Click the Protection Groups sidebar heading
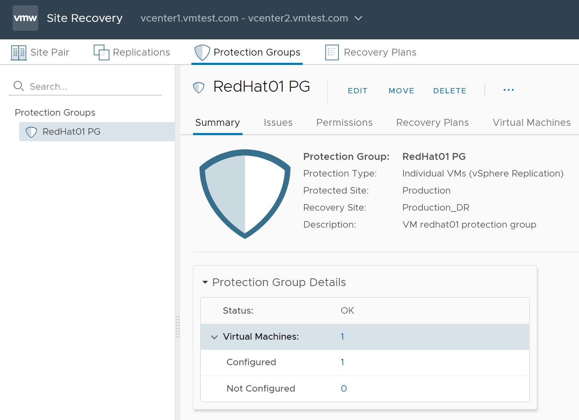The image size is (579, 420). pyautogui.click(x=55, y=112)
